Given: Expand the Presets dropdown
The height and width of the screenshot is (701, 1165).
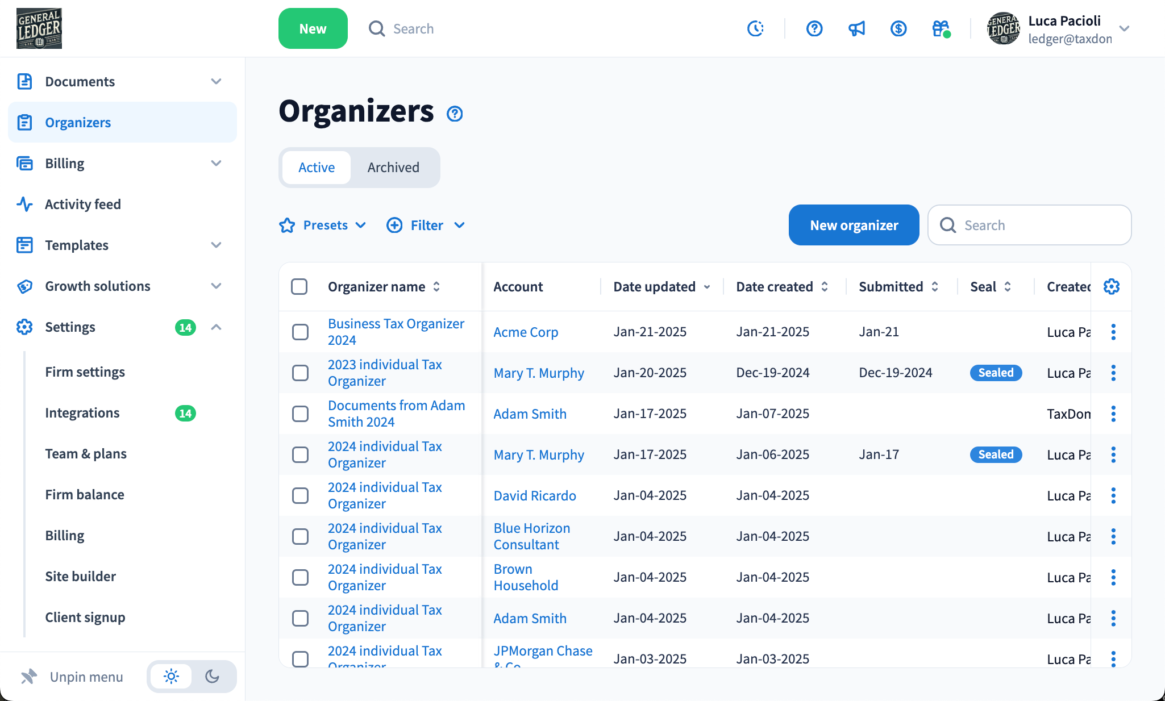Looking at the screenshot, I should tap(323, 226).
